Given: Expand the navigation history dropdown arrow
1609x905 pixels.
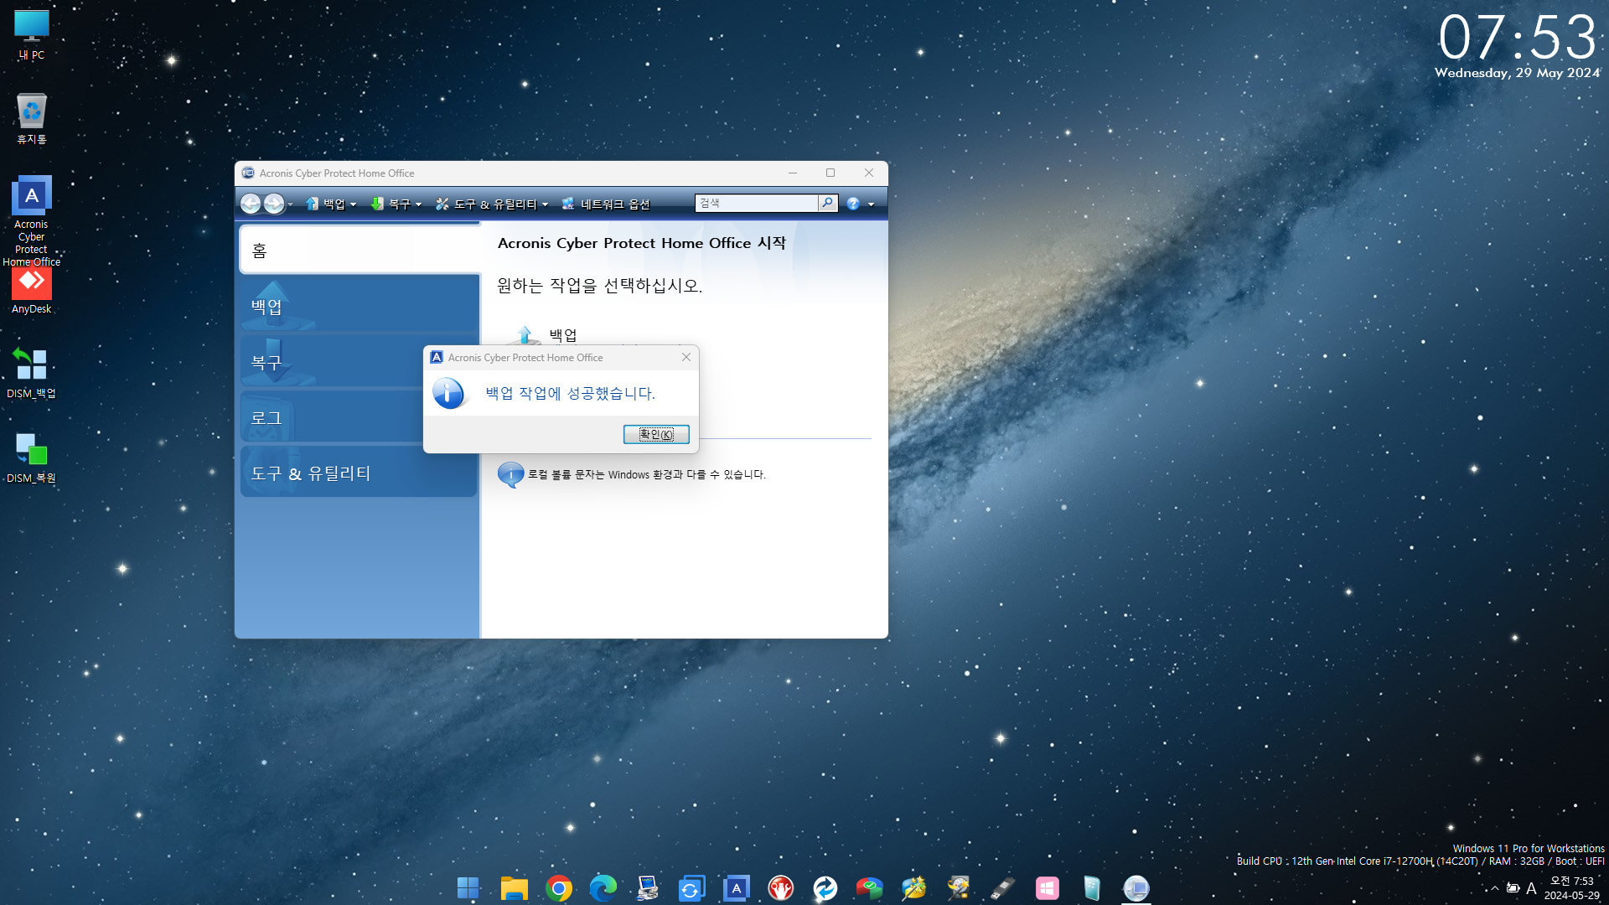Looking at the screenshot, I should tap(291, 204).
